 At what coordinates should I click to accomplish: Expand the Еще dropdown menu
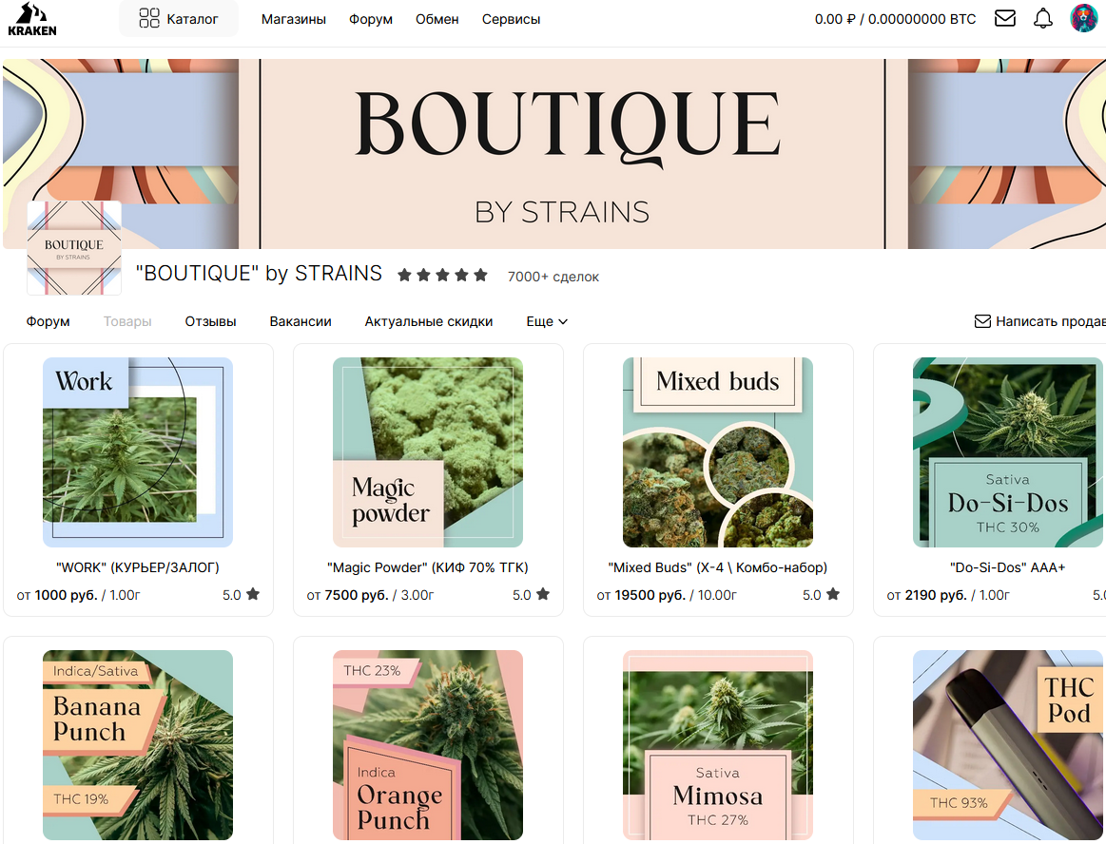(547, 321)
